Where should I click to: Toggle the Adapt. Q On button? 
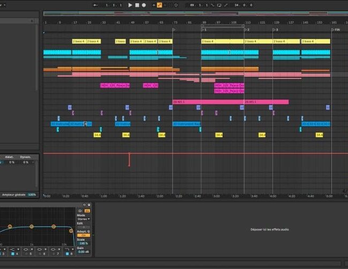click(x=82, y=235)
